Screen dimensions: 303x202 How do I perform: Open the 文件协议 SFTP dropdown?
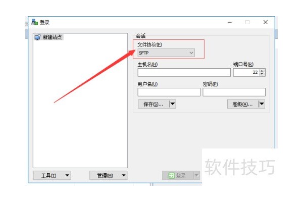click(x=166, y=53)
